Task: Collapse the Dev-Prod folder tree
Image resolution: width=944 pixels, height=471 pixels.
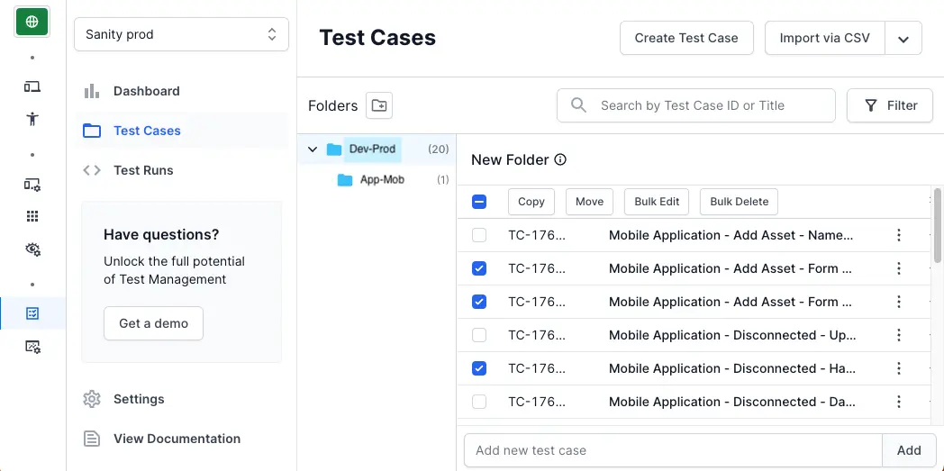Action: point(313,149)
